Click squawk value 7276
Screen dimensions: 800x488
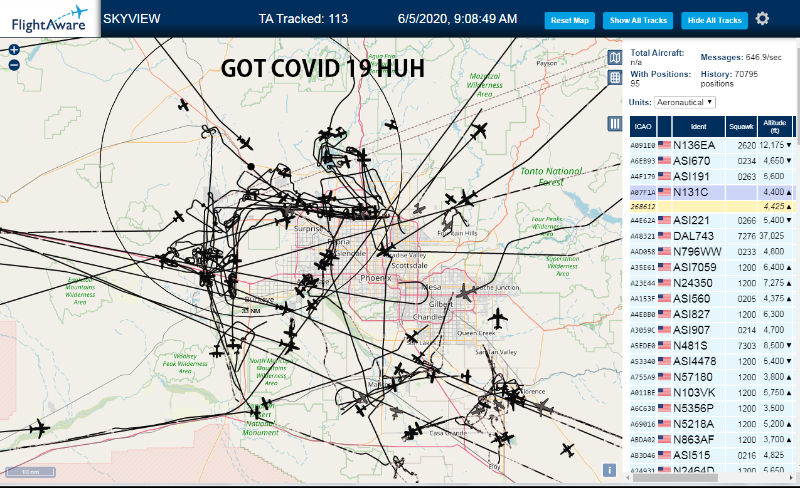click(x=747, y=236)
